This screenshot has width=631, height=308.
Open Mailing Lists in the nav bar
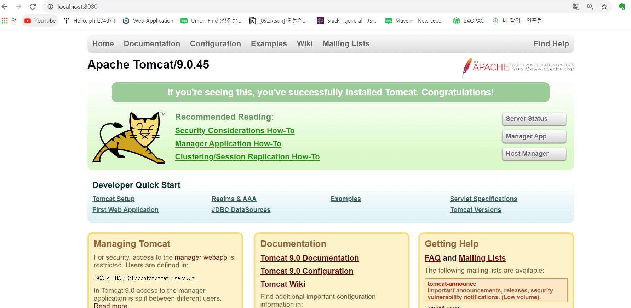coord(346,44)
